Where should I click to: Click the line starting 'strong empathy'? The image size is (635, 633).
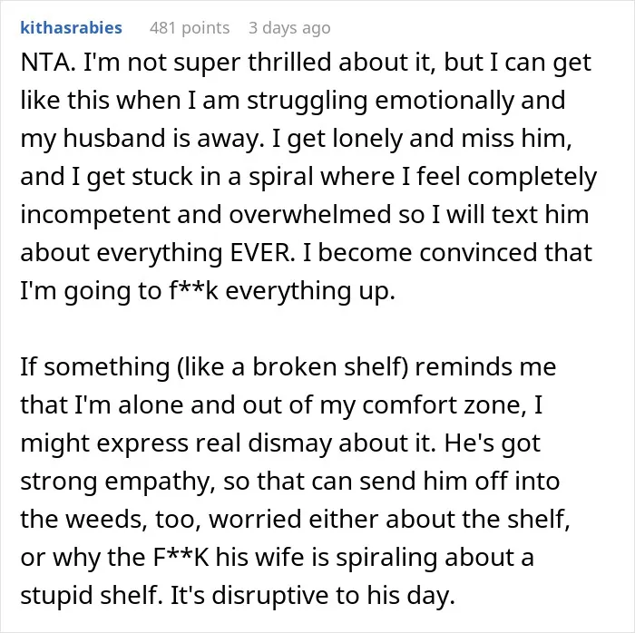tap(290, 482)
